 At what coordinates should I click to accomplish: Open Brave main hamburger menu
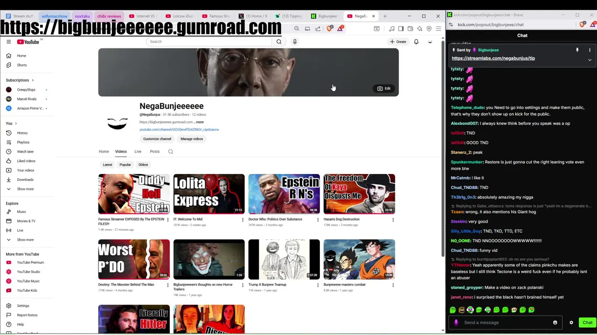coord(438,29)
